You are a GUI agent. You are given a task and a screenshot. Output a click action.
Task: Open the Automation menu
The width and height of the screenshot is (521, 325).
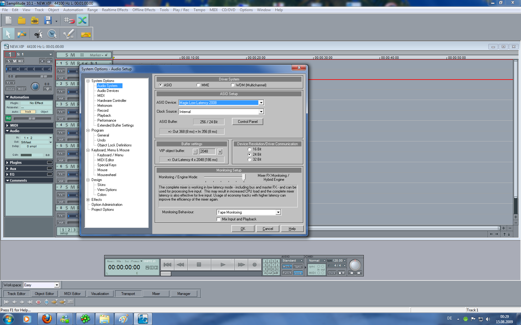coord(73,10)
